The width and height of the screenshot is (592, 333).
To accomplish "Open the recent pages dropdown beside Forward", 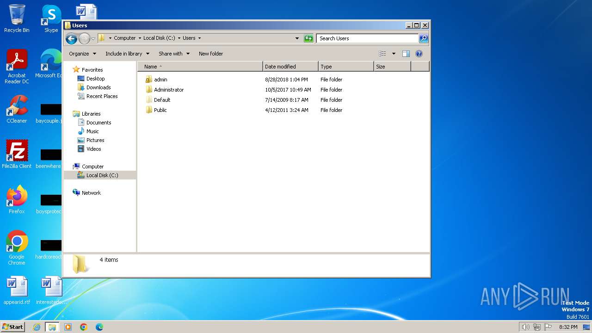I will click(x=93, y=38).
